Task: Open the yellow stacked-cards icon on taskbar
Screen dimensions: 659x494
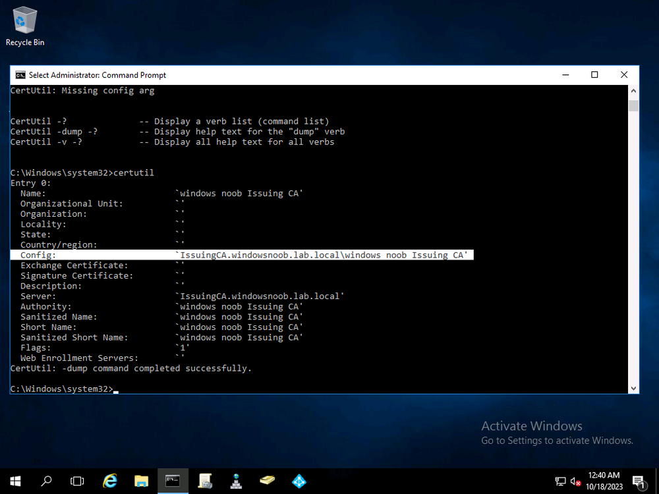Action: click(268, 481)
